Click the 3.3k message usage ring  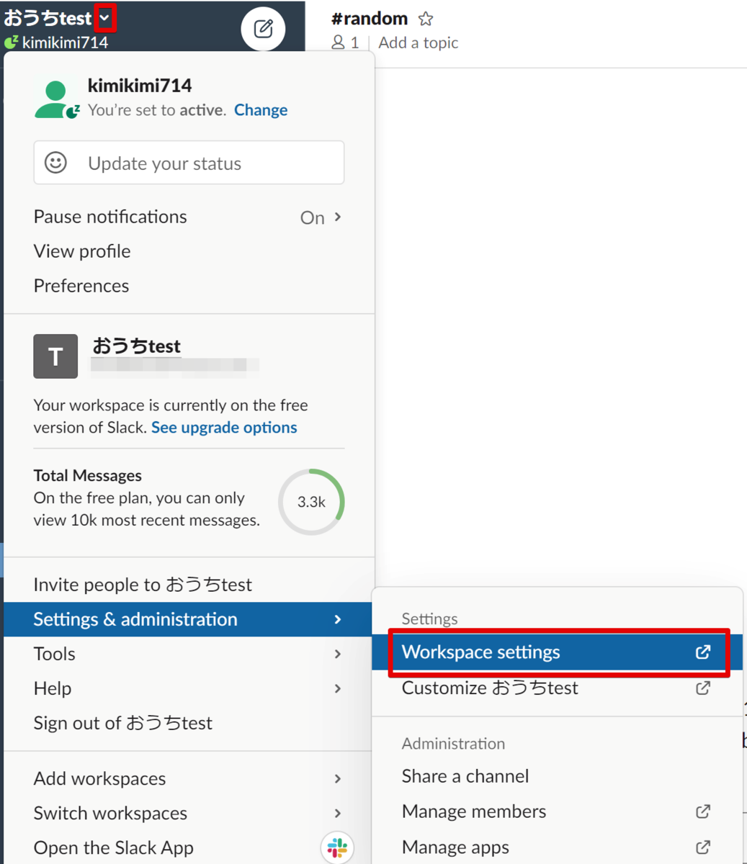pos(311,502)
